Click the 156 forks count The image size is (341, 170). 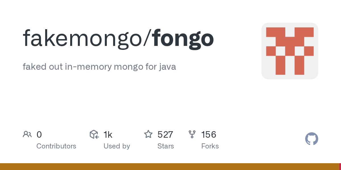209,135
